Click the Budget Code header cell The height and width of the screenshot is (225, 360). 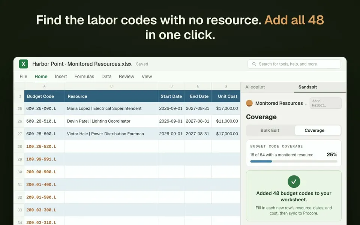45,96
